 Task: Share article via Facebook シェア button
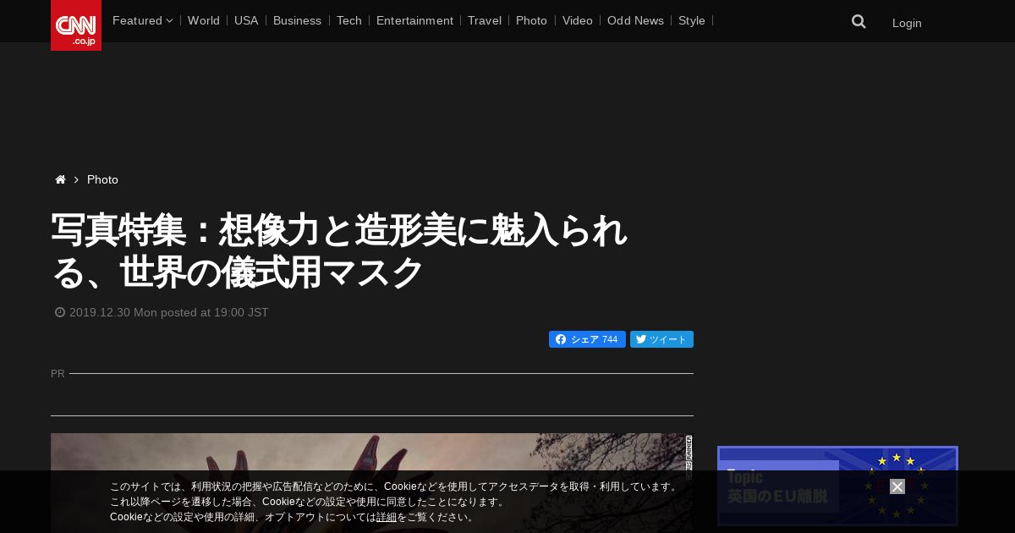pos(587,339)
